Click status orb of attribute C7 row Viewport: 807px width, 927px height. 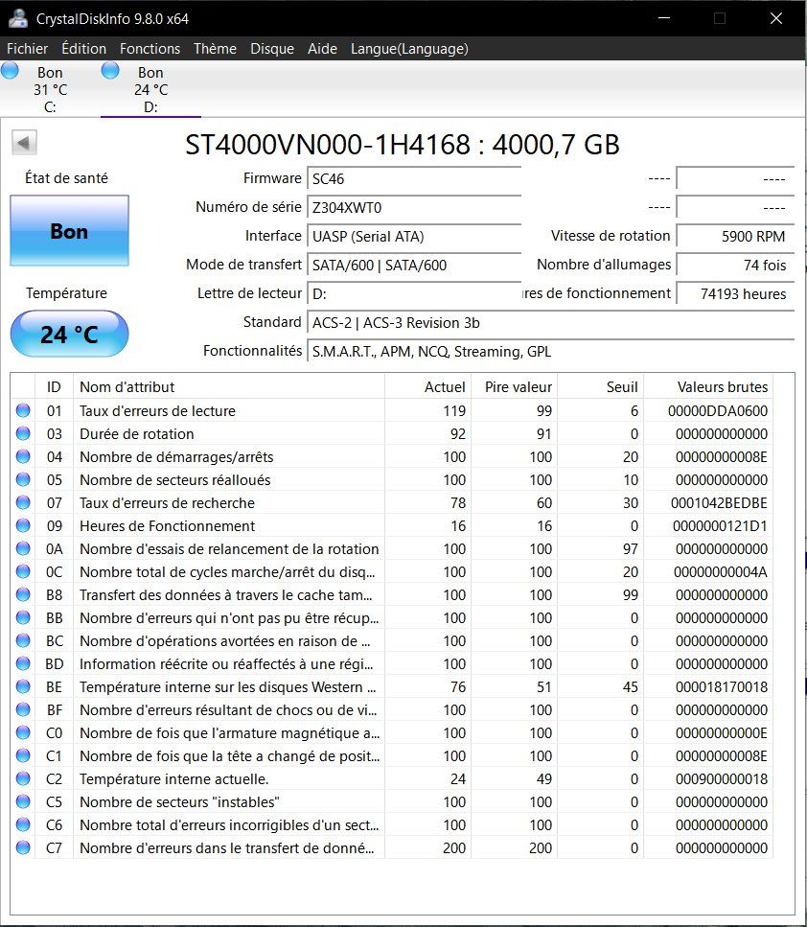point(23,847)
